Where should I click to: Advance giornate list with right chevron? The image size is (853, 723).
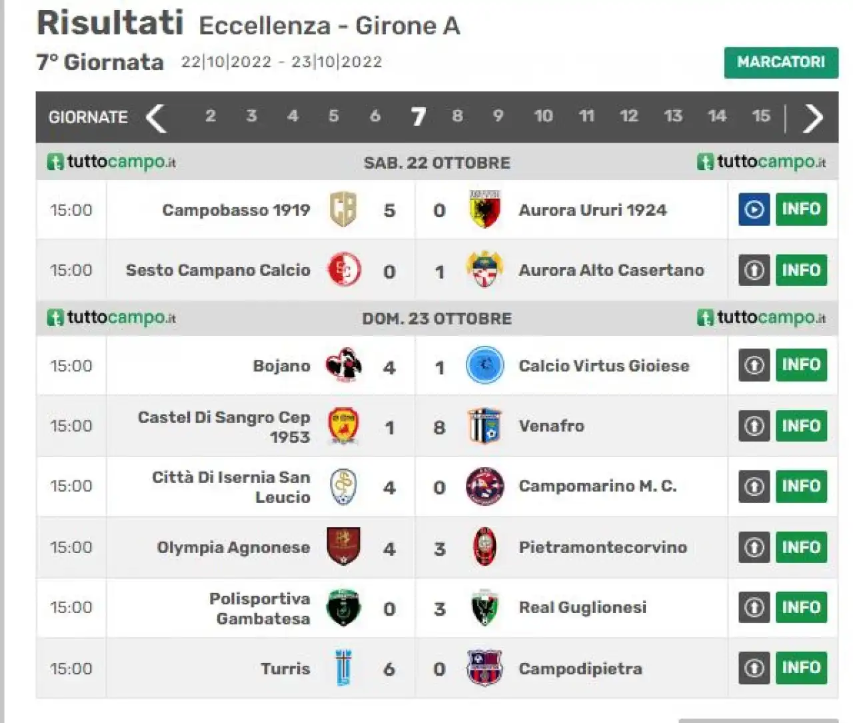813,117
